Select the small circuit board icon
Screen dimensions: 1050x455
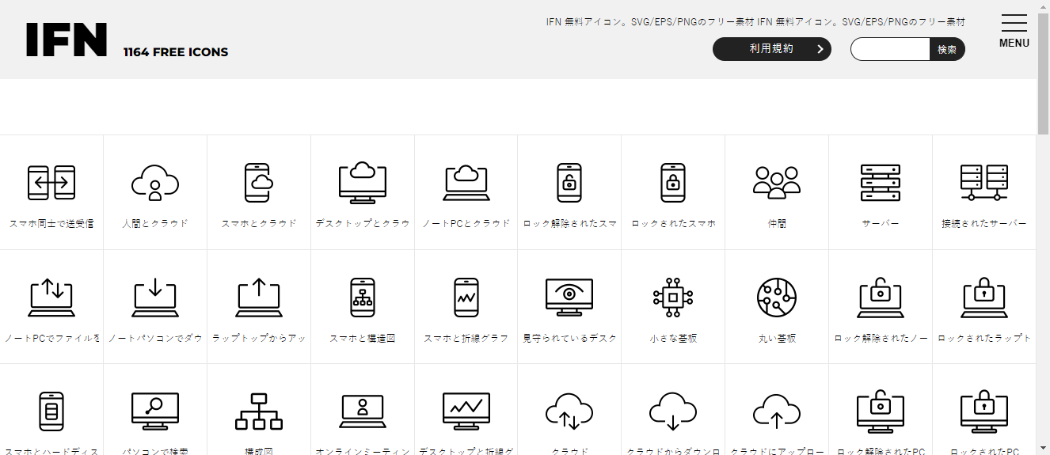(673, 298)
